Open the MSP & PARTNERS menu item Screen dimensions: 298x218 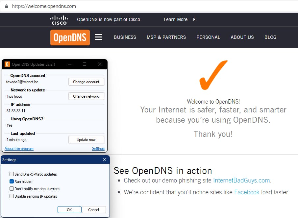point(166,37)
